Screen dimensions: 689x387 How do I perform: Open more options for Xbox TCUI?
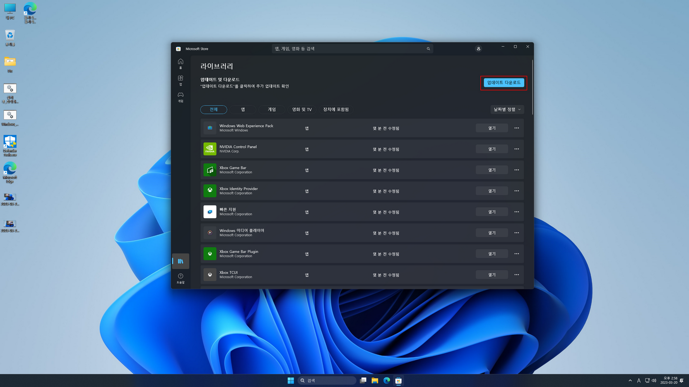pyautogui.click(x=516, y=275)
